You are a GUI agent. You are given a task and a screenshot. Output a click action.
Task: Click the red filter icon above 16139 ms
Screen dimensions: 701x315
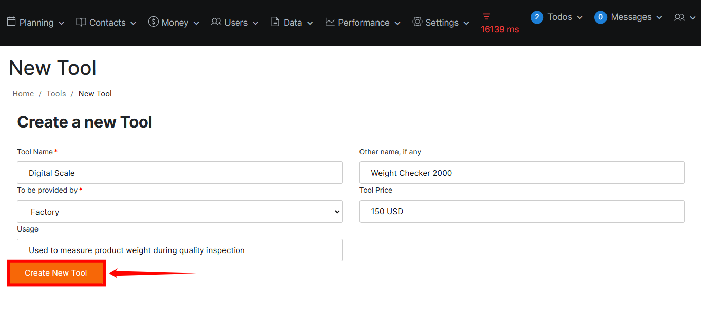[x=487, y=16]
